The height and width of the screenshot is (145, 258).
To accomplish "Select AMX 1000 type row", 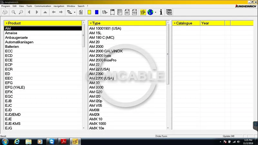I will 127,124.
